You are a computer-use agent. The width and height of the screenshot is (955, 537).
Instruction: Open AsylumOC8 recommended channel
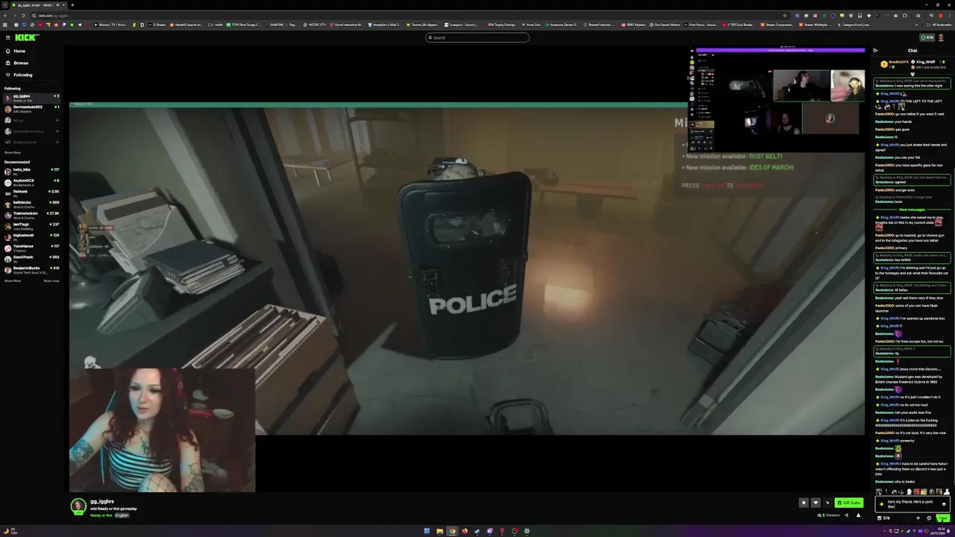tap(31, 182)
